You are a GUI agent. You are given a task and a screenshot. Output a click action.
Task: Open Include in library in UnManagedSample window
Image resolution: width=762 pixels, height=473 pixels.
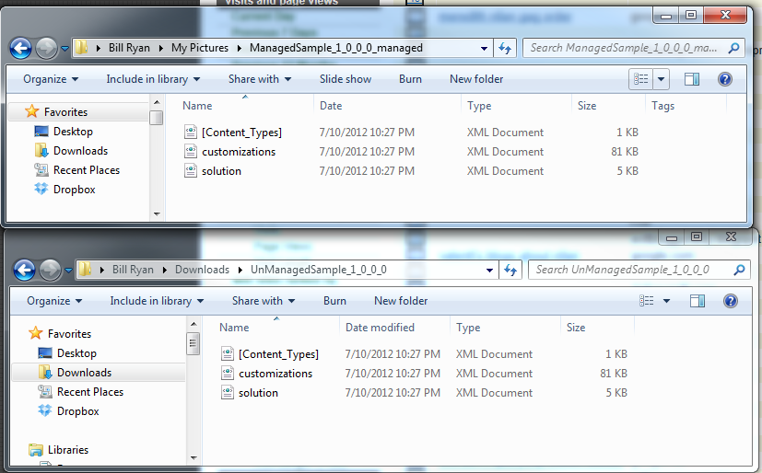(x=157, y=301)
